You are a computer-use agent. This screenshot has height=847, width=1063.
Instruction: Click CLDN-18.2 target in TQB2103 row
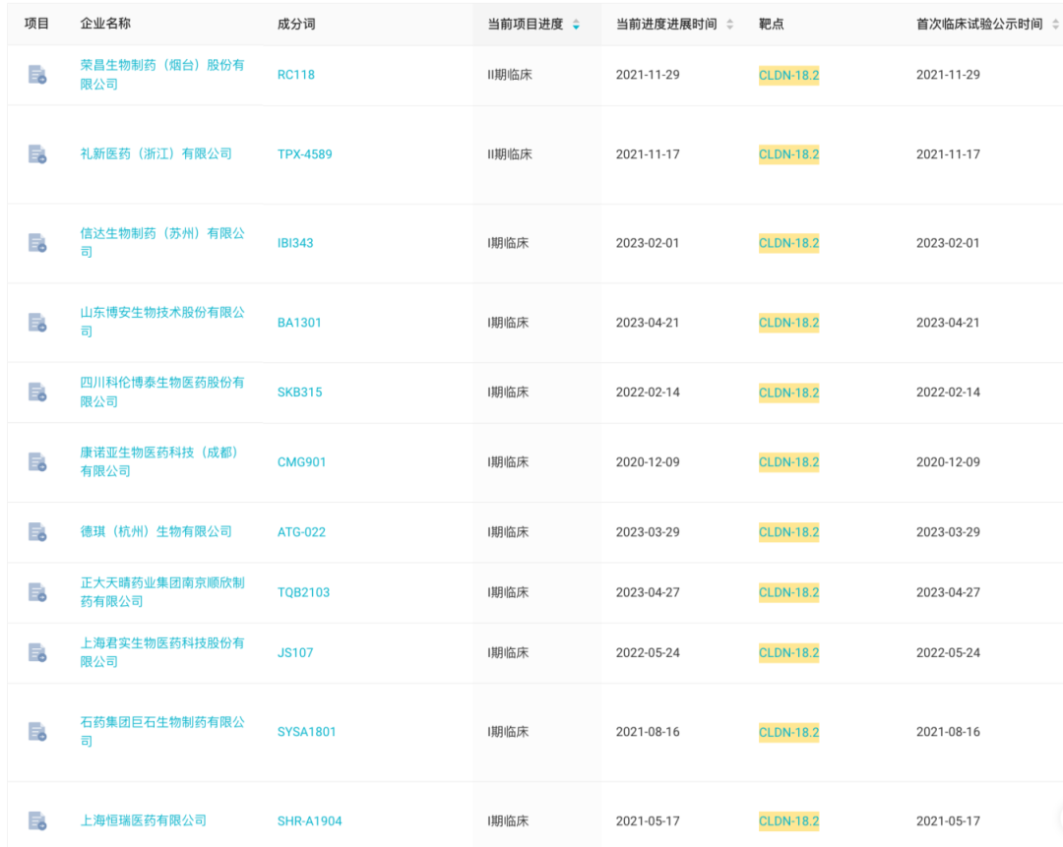(788, 593)
